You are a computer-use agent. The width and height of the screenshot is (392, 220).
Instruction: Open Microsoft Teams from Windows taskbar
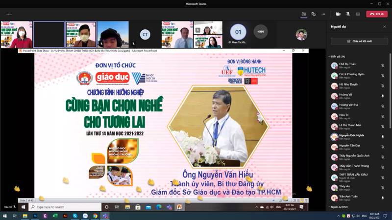105,216
